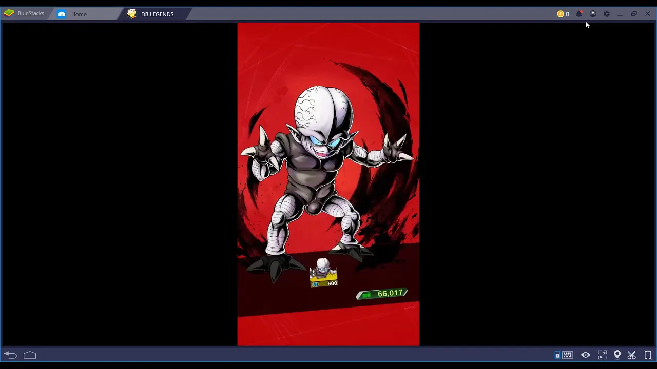Open the BlueStacks points coin balance

(x=563, y=14)
